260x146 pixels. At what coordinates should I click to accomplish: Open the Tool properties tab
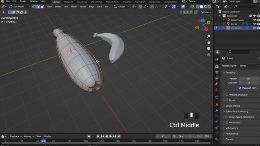tap(217, 59)
